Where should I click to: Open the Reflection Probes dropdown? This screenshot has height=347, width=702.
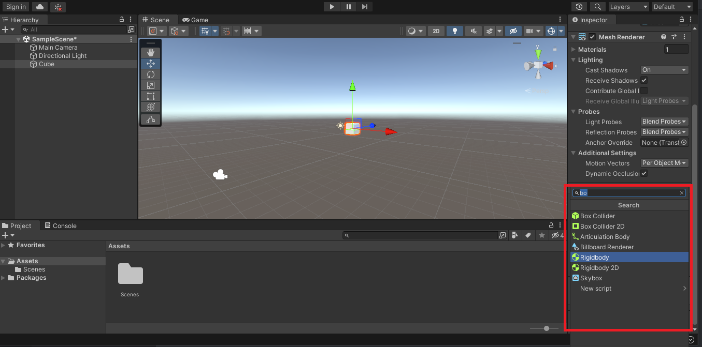pos(664,132)
